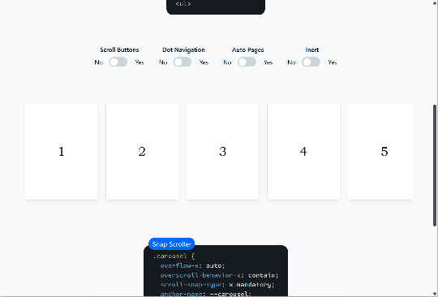Select carousel card 4
Image resolution: width=438 pixels, height=297 pixels.
pyautogui.click(x=303, y=152)
